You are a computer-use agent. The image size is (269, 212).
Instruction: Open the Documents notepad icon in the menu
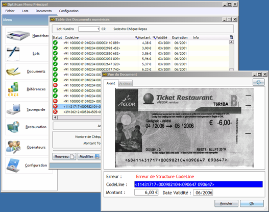tap(13, 72)
